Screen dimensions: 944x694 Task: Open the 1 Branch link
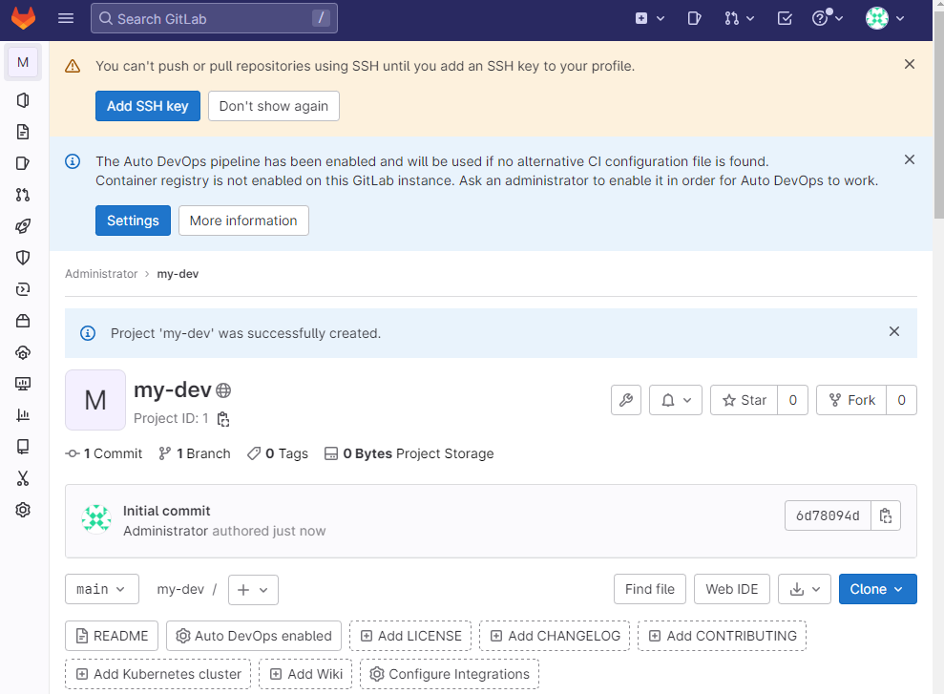point(195,453)
